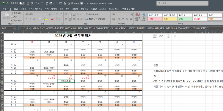Apply red font color 가
The image size is (223, 111).
(x=52, y=19)
